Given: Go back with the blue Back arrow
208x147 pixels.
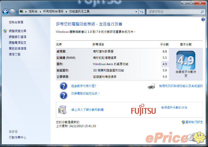Looking at the screenshot, I should (6, 12).
